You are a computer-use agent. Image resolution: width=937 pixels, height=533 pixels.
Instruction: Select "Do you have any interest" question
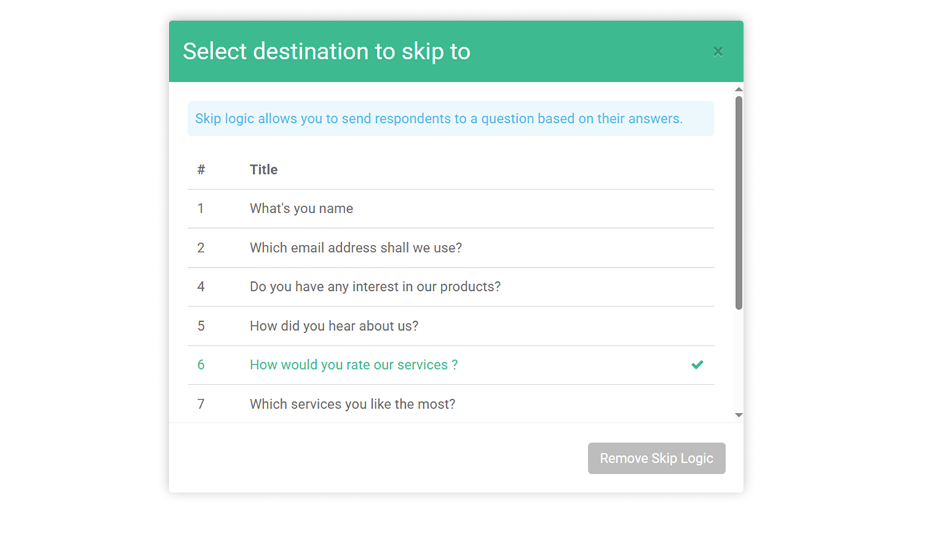coord(375,287)
